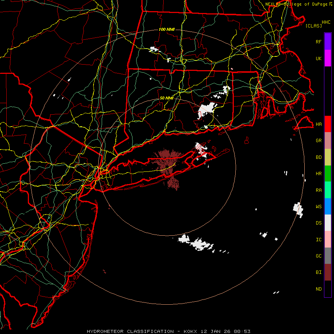This screenshot has height=334, width=334.
Task: Click the 'BD' legend label
Action: click(318, 157)
